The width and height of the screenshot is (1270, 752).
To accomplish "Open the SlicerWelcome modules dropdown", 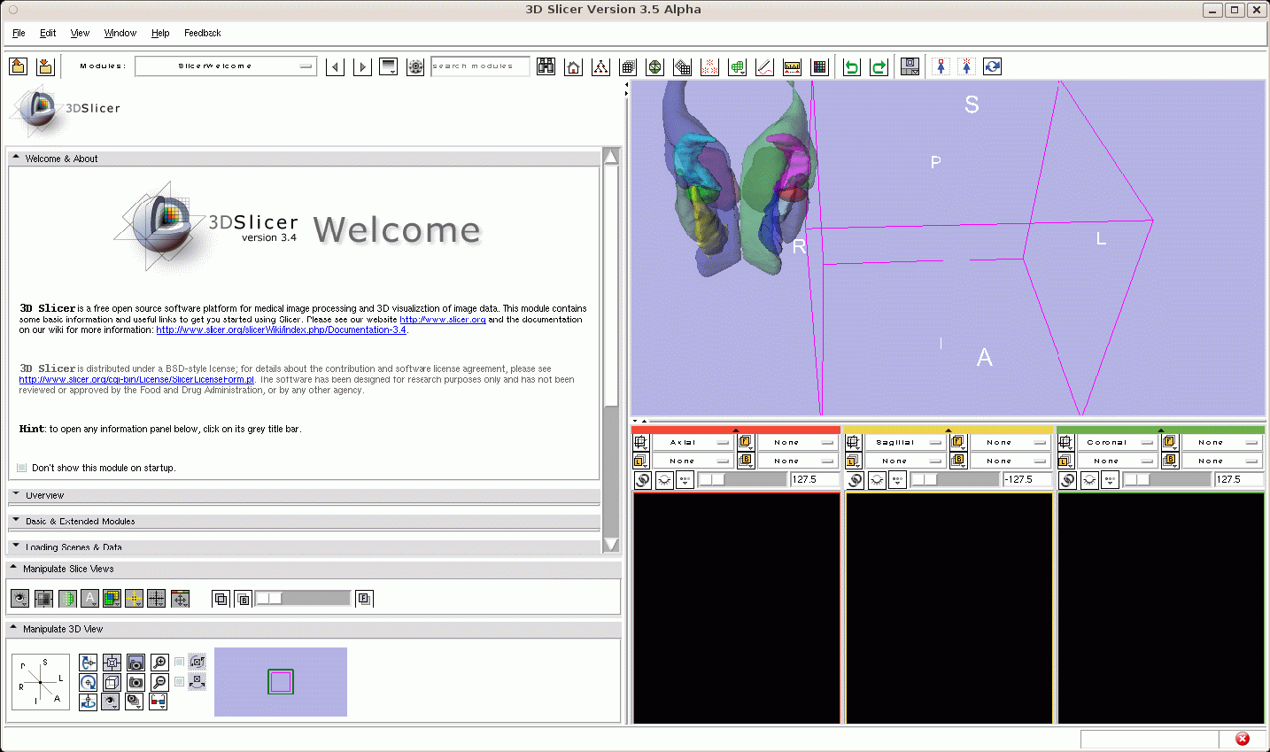I will [226, 66].
